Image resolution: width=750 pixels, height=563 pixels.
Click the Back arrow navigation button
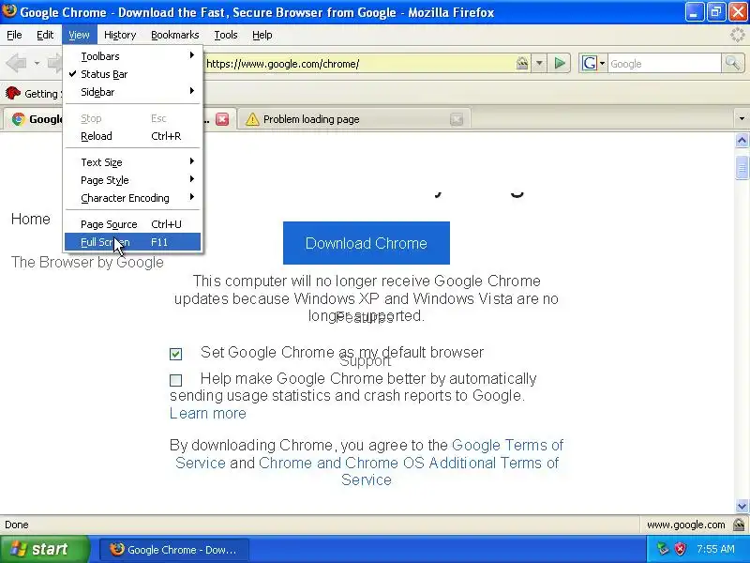point(16,63)
